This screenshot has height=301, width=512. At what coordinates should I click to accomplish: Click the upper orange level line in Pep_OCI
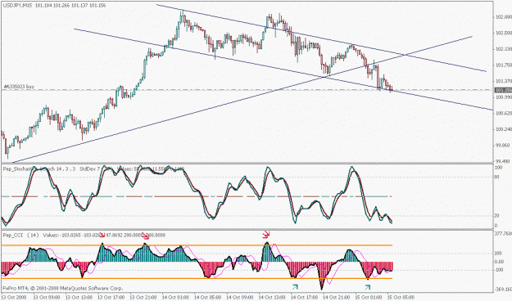pyautogui.click(x=197, y=245)
